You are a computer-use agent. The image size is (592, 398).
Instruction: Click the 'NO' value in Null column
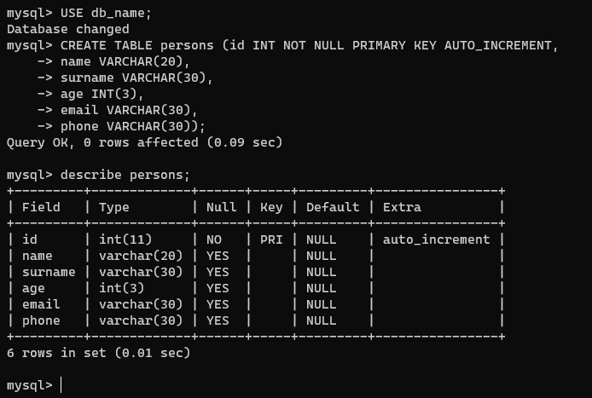pyautogui.click(x=213, y=239)
